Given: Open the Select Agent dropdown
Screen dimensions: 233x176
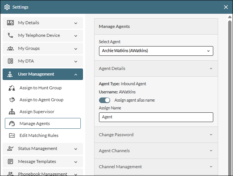Looking at the screenshot, I should (x=156, y=51).
